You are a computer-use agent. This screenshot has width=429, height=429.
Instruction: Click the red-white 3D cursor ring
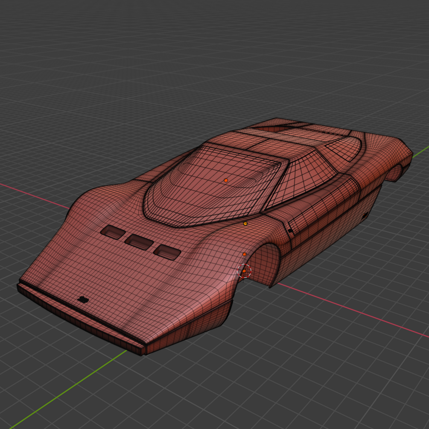[x=244, y=271]
